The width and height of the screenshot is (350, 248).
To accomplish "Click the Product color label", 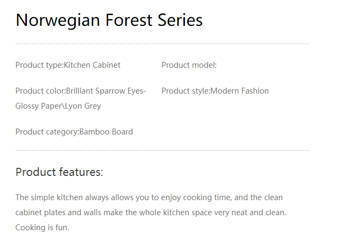I will tap(40, 91).
